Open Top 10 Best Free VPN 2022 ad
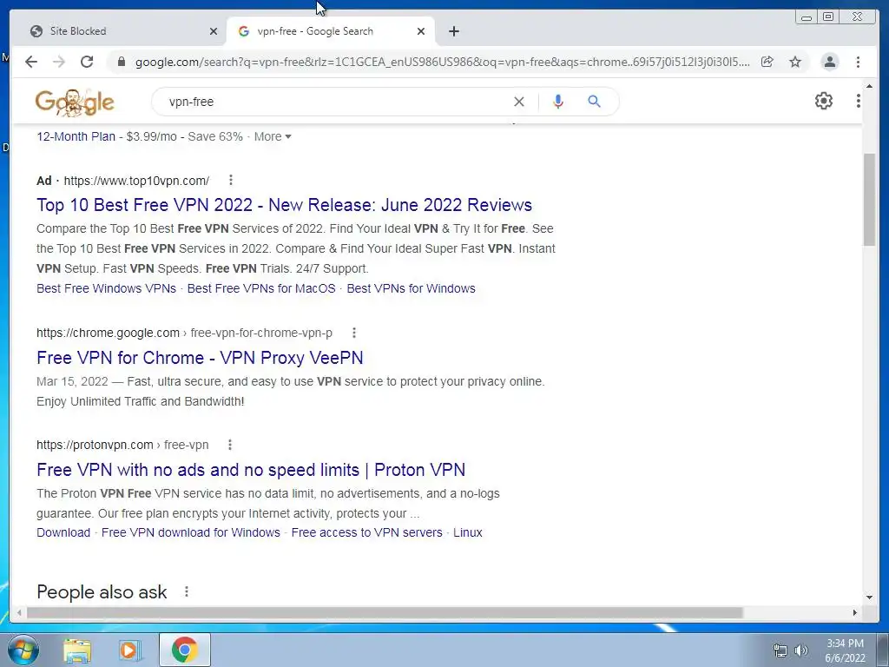This screenshot has height=667, width=889. pos(284,205)
